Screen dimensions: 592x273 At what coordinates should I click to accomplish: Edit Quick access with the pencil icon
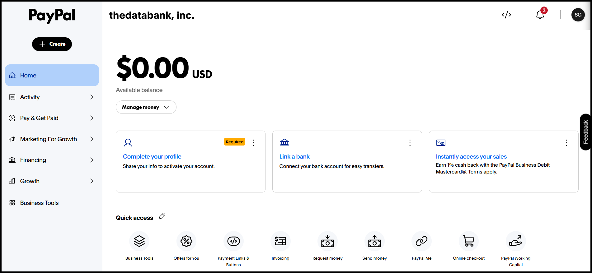[162, 216]
